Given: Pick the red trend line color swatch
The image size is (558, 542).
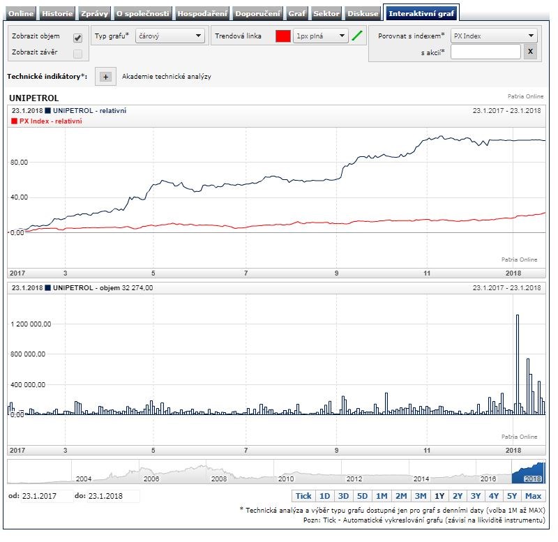Looking at the screenshot, I should 282,36.
